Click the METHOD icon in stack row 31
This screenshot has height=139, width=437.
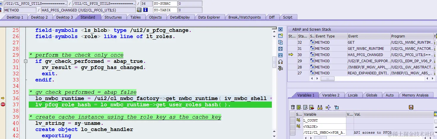click(312, 48)
